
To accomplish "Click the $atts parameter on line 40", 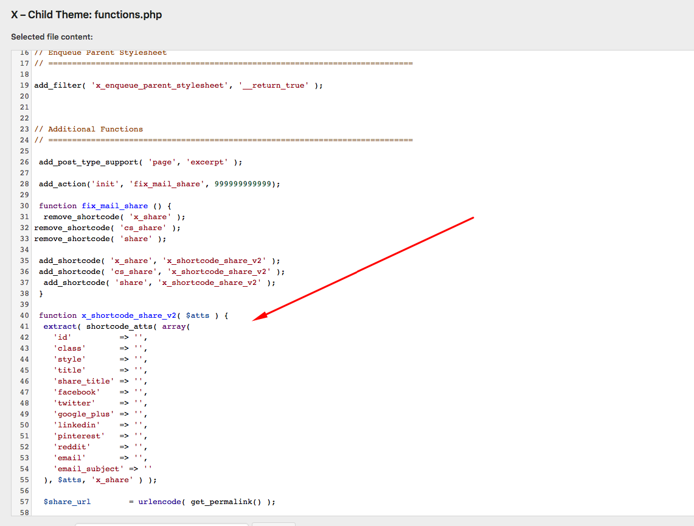I will tap(198, 315).
